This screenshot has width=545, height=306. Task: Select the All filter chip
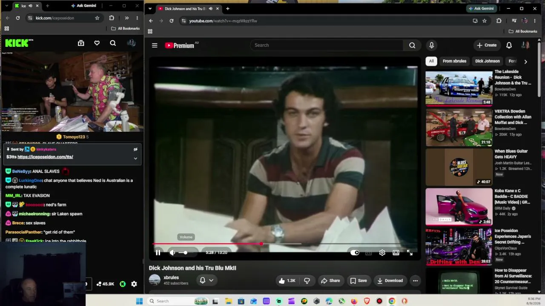(x=431, y=61)
